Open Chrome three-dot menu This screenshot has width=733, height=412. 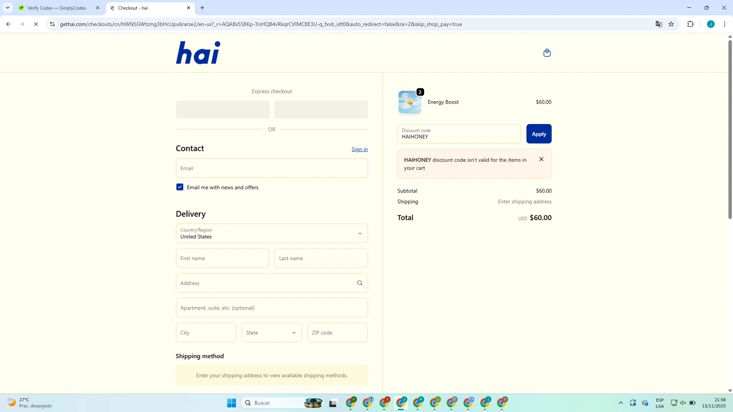(725, 24)
